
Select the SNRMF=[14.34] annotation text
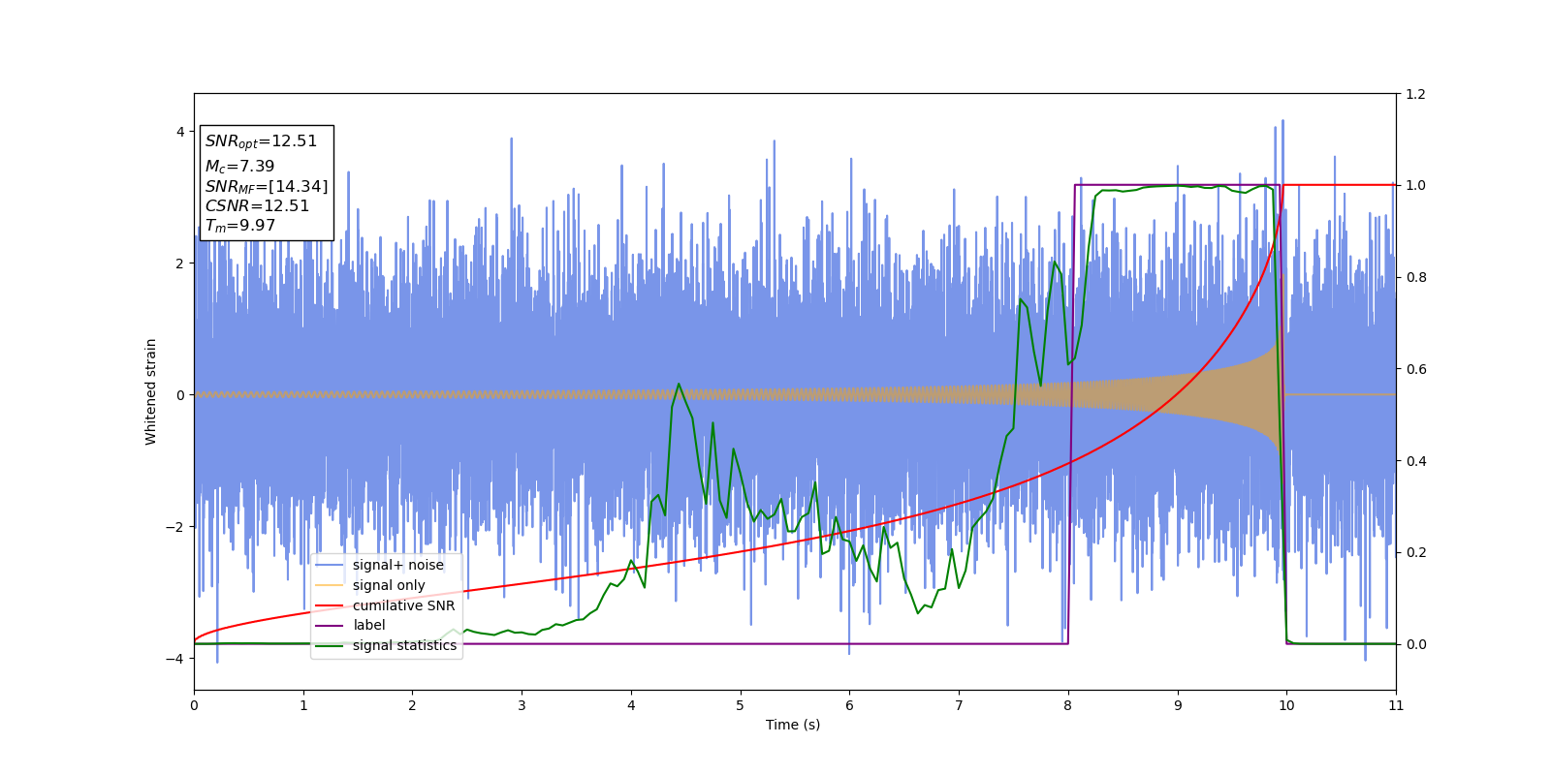click(x=267, y=187)
